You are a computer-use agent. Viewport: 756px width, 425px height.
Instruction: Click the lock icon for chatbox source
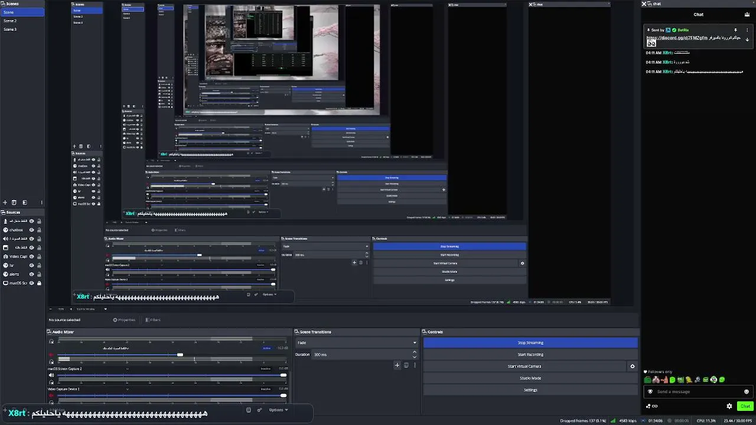click(x=39, y=230)
